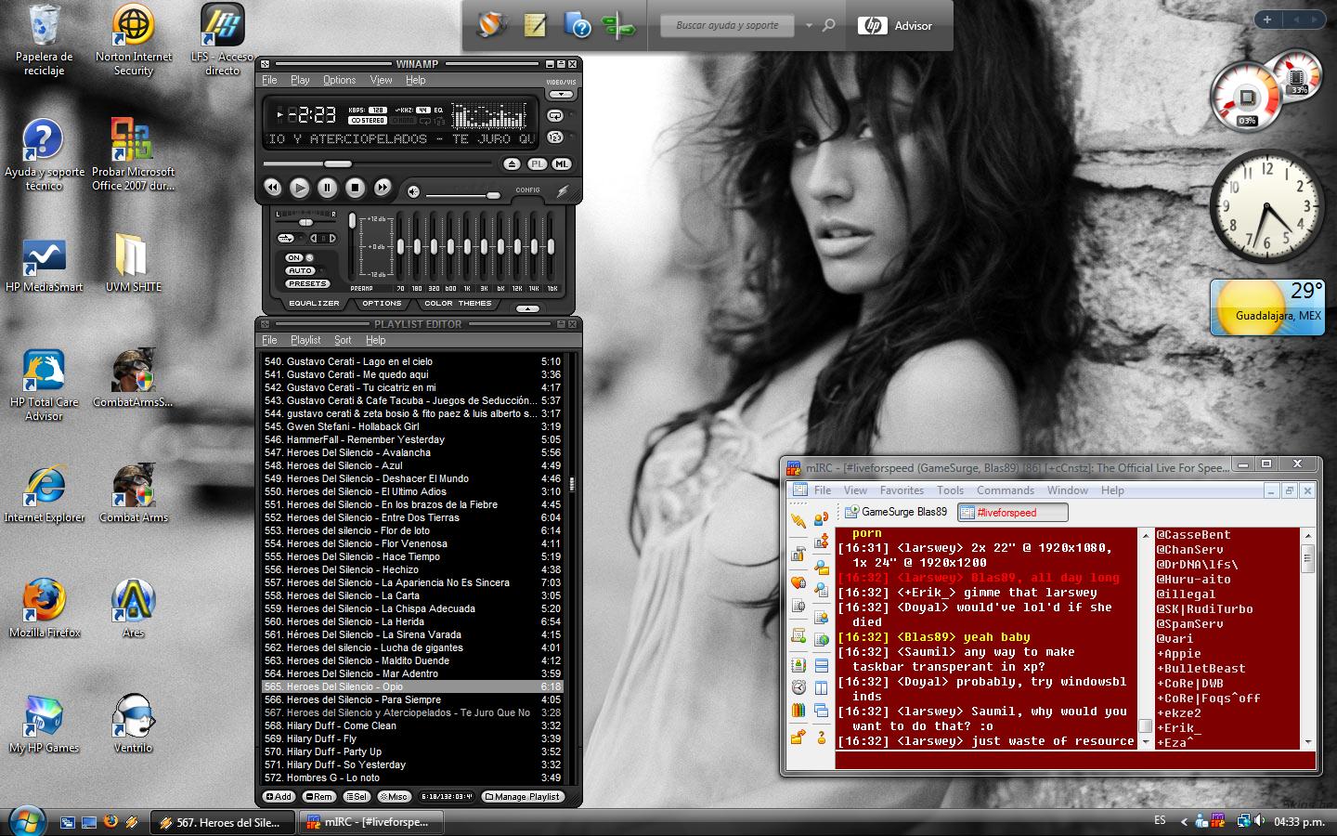Click Winamp's play button
1337x836 pixels.
[299, 188]
